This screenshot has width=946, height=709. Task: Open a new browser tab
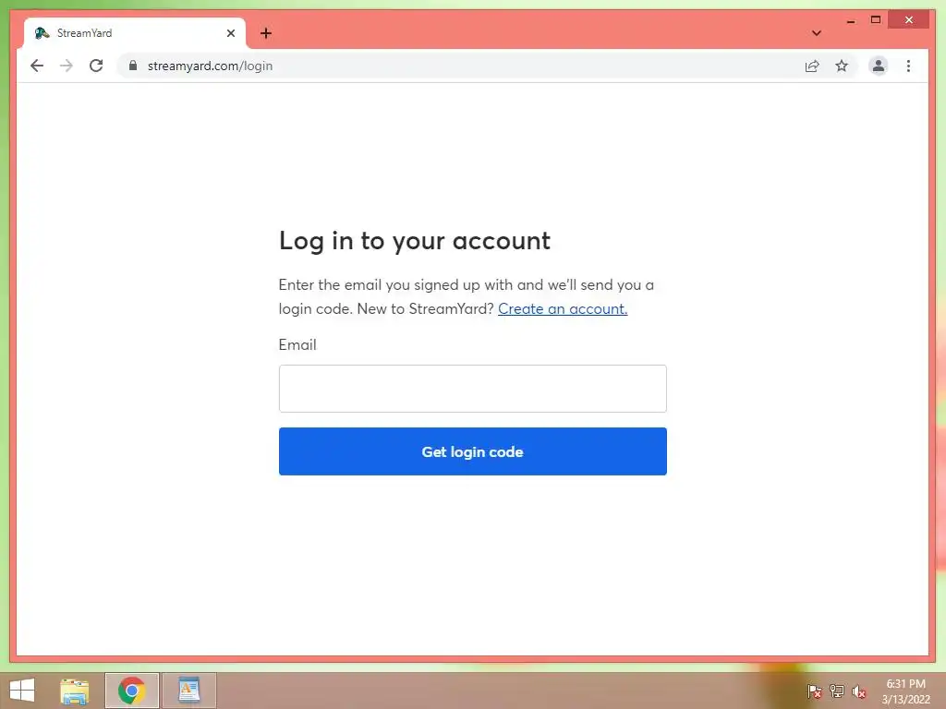(x=266, y=33)
